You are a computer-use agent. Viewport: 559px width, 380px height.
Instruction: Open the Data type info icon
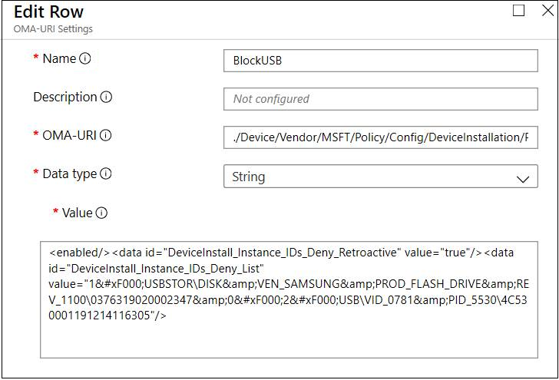pos(106,174)
